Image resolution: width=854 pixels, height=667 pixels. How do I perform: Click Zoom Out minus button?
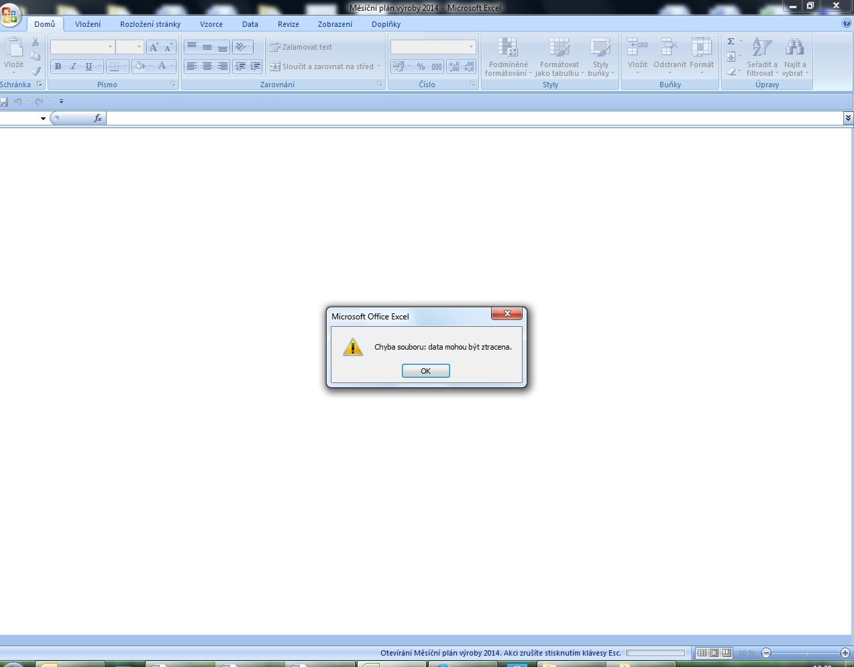(767, 653)
